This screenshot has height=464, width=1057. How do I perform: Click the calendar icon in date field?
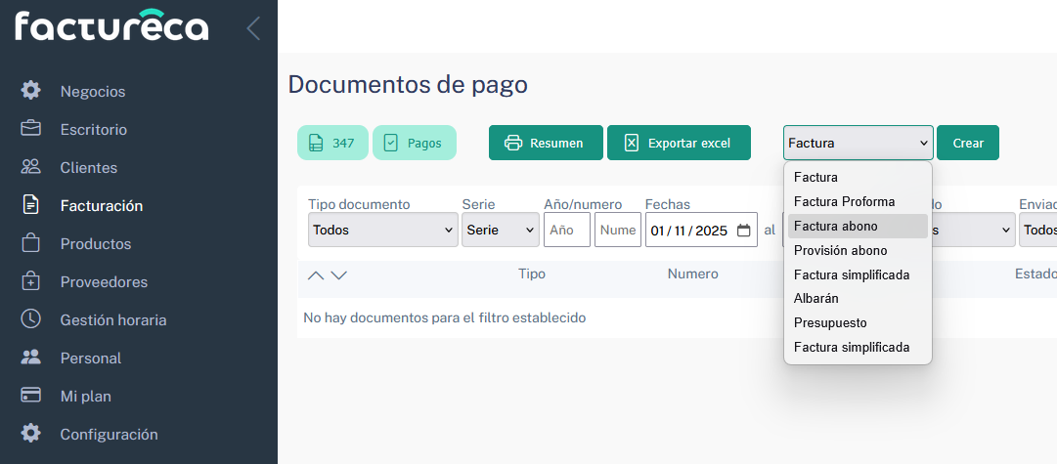pyautogui.click(x=743, y=231)
